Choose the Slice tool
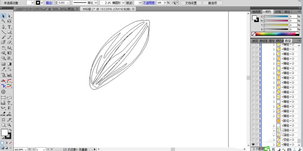Screen dimensions: 303x151 point(9,120)
